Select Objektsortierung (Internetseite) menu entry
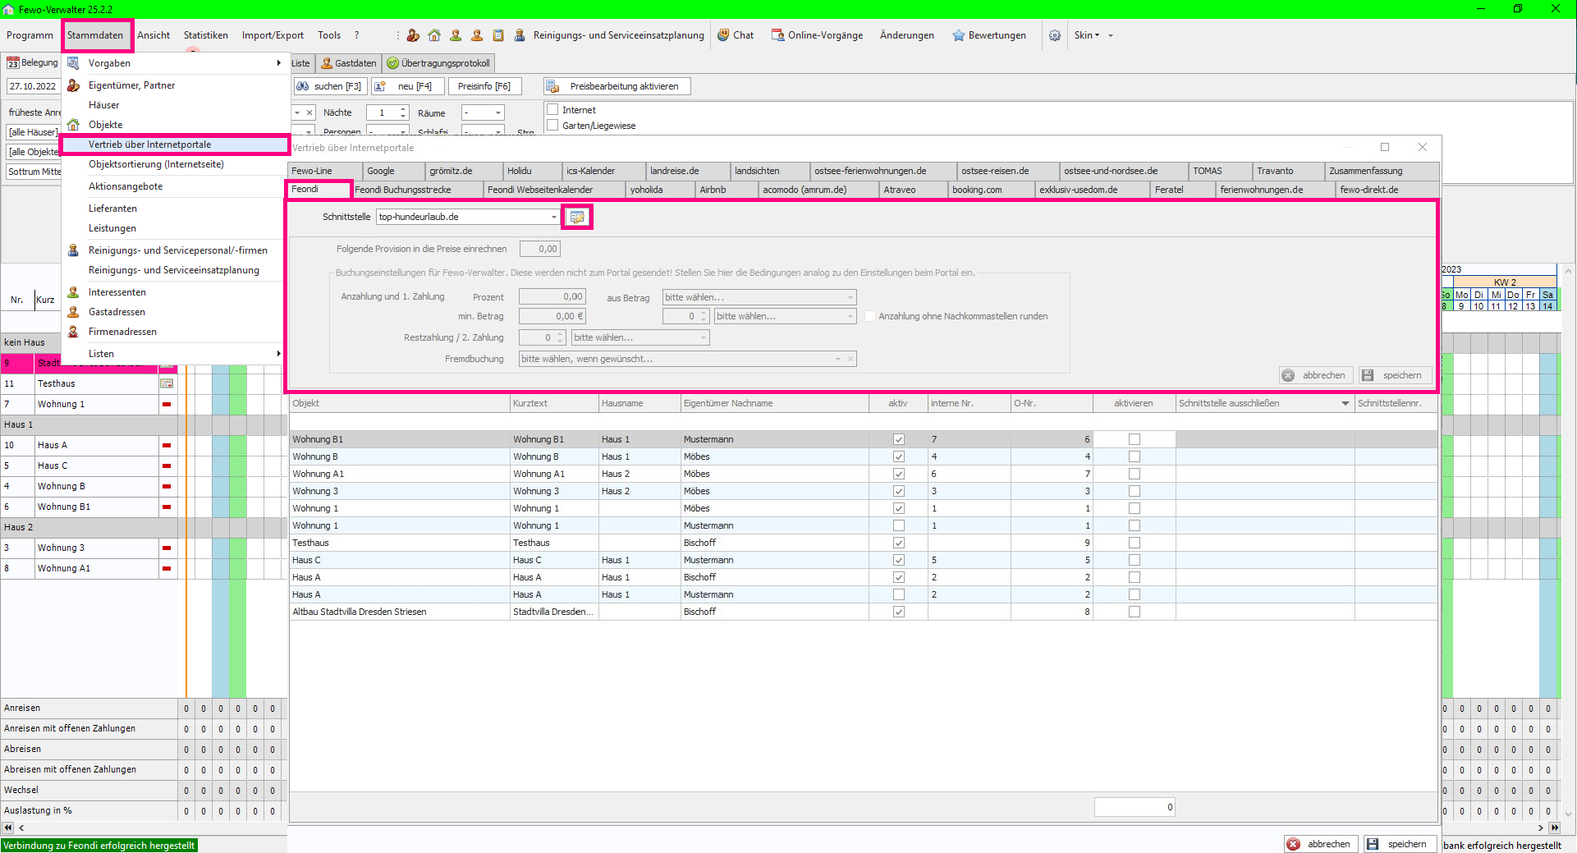 [156, 164]
